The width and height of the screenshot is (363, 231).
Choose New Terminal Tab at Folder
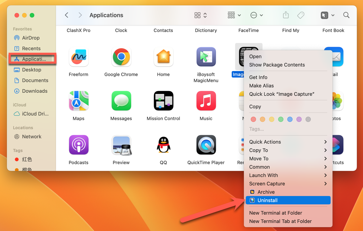pos(288,221)
